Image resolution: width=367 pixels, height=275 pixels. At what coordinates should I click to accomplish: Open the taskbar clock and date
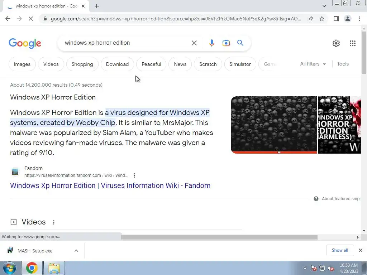coord(349,268)
